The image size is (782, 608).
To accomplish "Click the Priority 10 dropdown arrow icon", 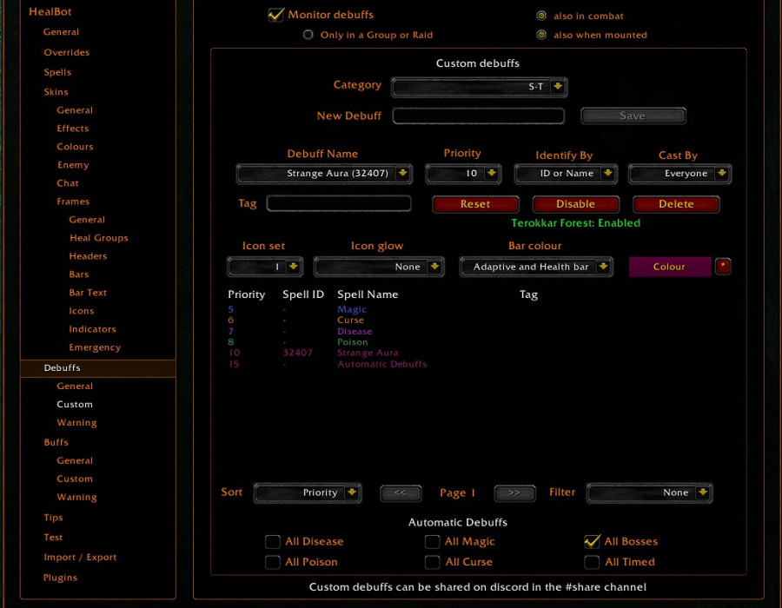I will point(491,174).
